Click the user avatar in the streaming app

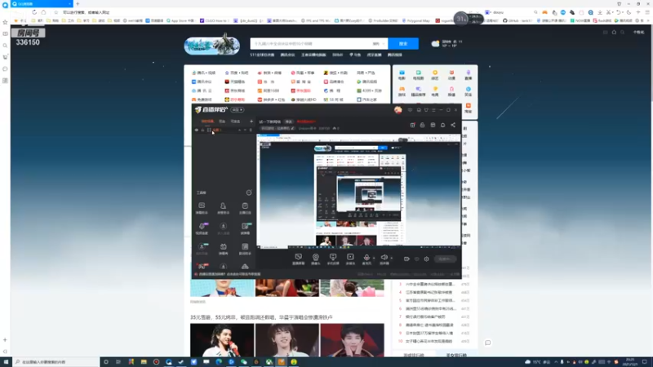pyautogui.click(x=398, y=110)
